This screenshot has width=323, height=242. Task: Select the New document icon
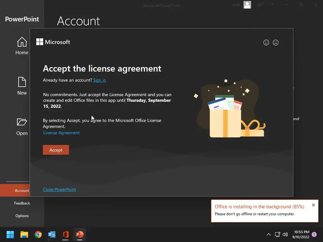pyautogui.click(x=22, y=82)
